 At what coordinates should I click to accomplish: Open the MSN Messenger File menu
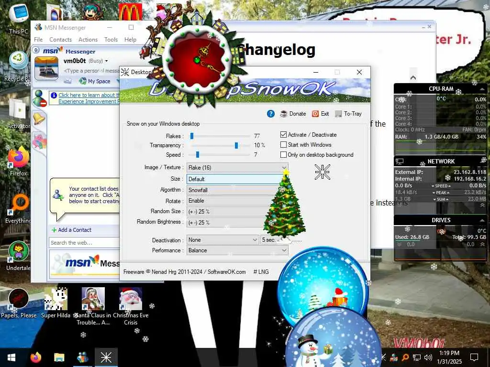pos(38,40)
